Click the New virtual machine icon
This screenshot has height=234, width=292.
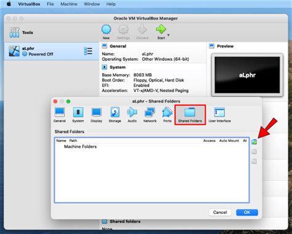pos(106,29)
